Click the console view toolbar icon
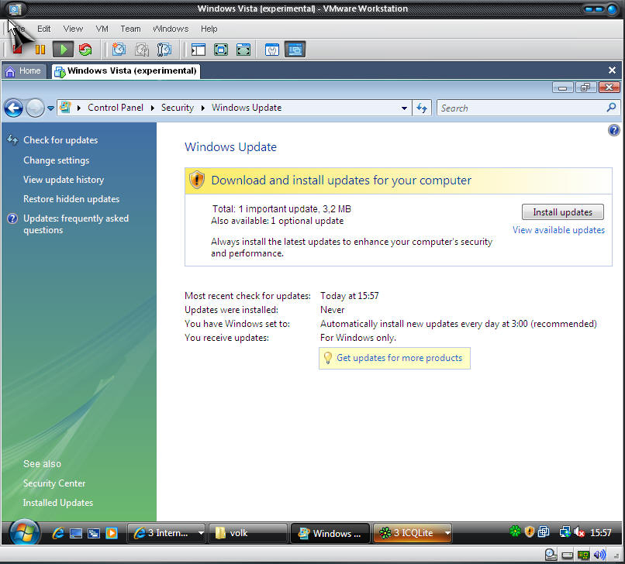Viewport: 625px width, 564px height. [x=295, y=50]
